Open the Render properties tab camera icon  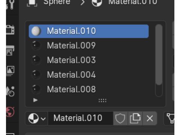click(x=10, y=30)
